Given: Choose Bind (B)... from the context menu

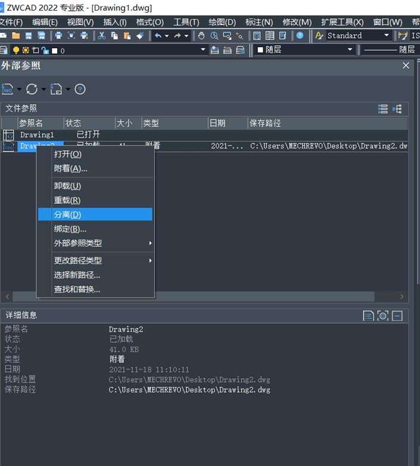Looking at the screenshot, I should (95, 229).
